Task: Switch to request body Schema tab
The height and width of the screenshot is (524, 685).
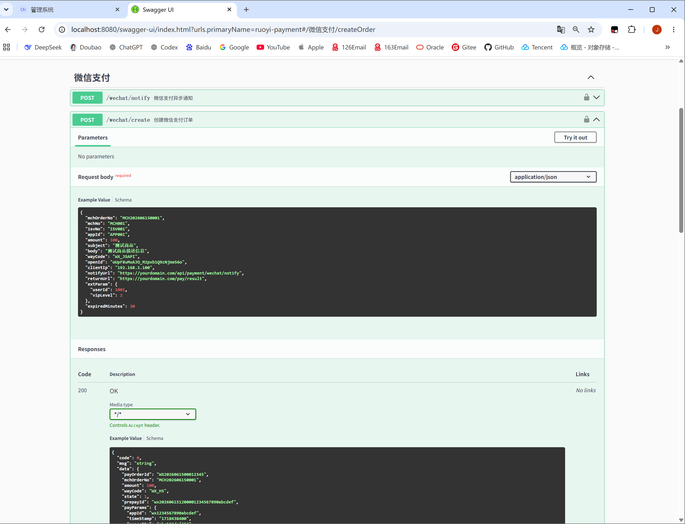Action: tap(123, 200)
